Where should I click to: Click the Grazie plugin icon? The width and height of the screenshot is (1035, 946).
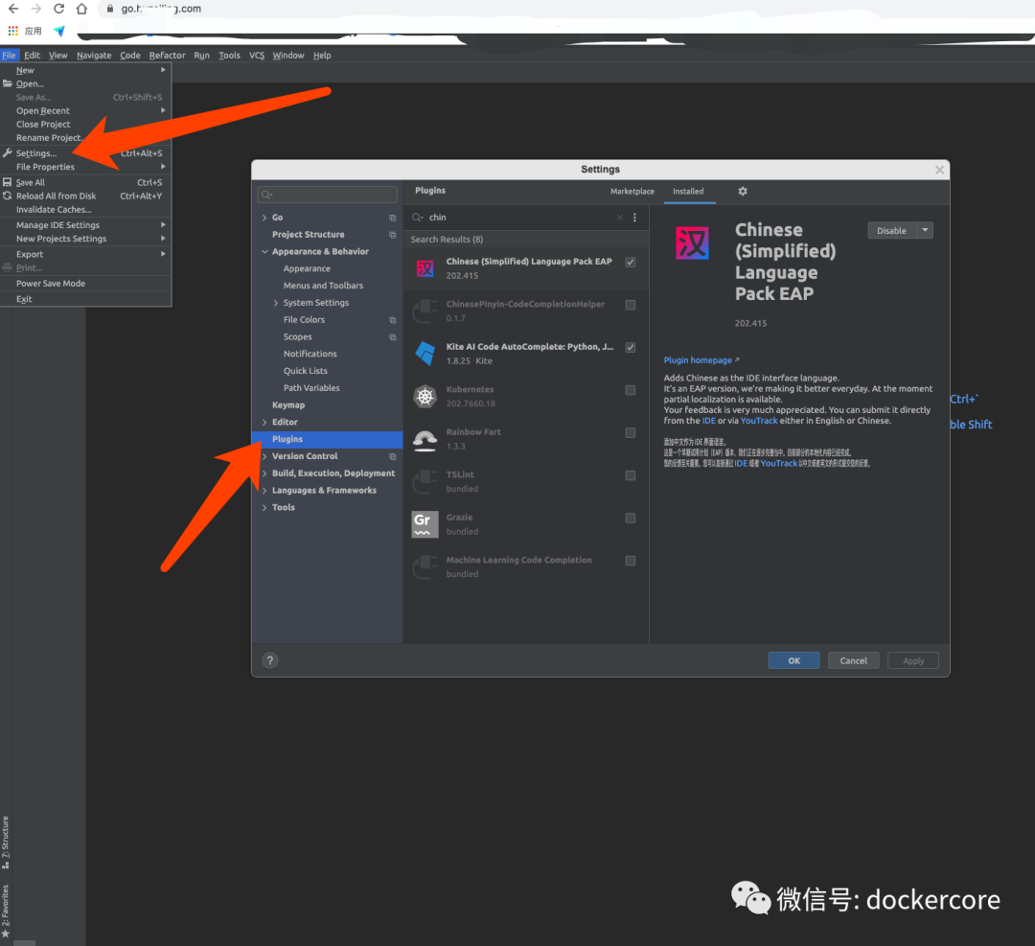click(425, 524)
